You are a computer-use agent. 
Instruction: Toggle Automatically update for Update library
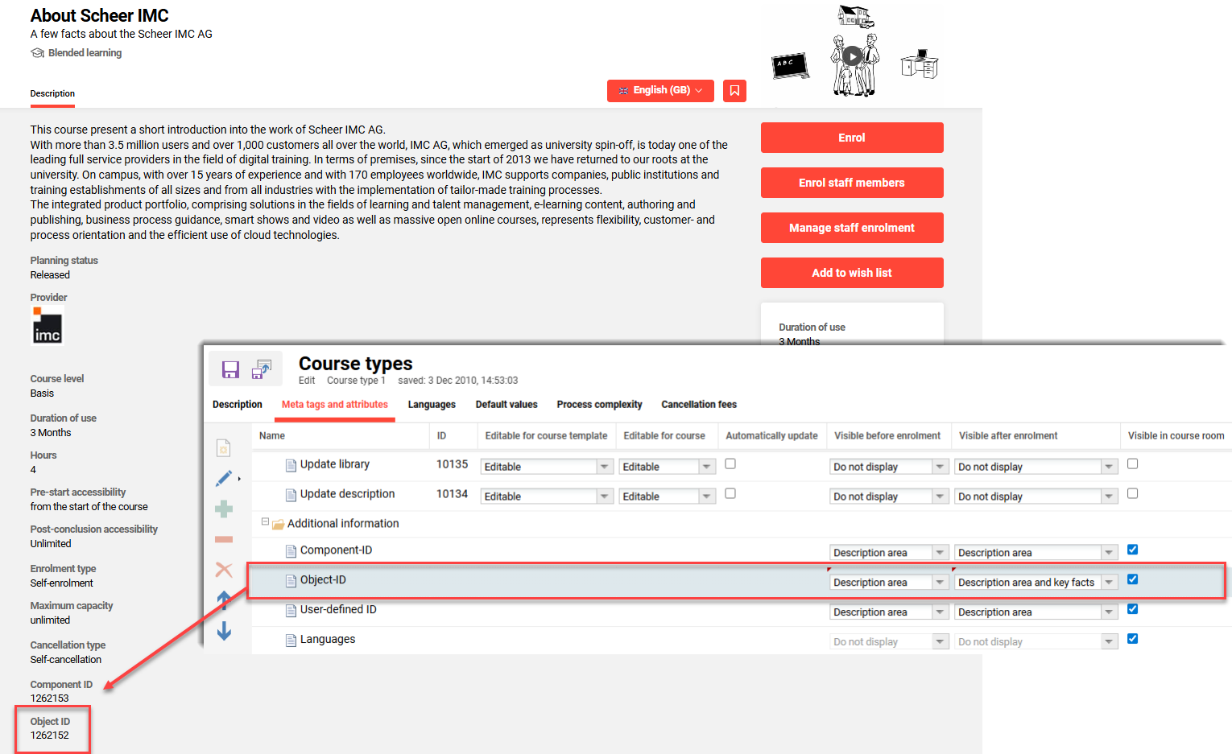[x=730, y=464]
